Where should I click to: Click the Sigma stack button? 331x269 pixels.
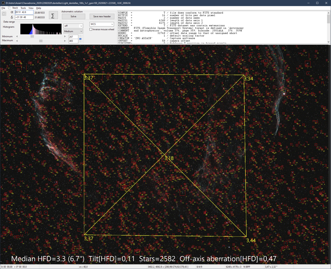click(53, 16)
